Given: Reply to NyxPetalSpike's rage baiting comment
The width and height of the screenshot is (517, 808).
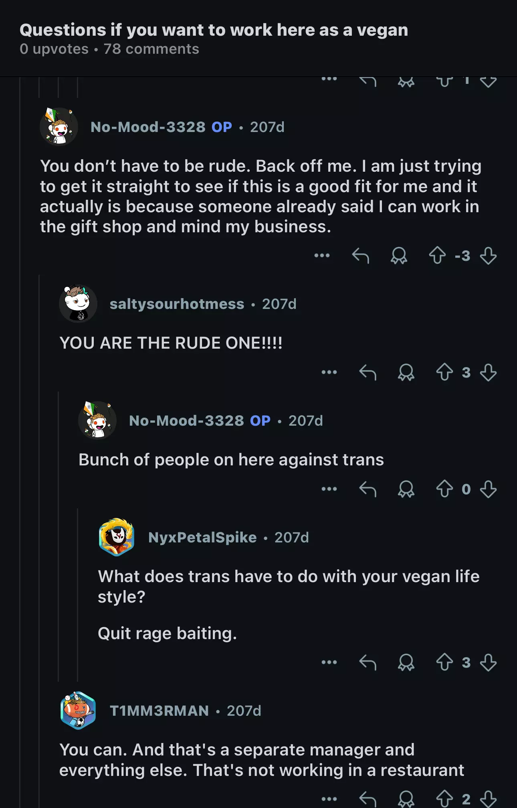Looking at the screenshot, I should tap(368, 662).
